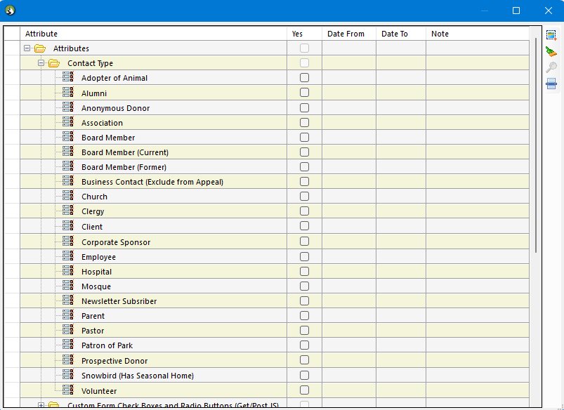
Task: Click the green cleaning brush icon
Action: (551, 52)
